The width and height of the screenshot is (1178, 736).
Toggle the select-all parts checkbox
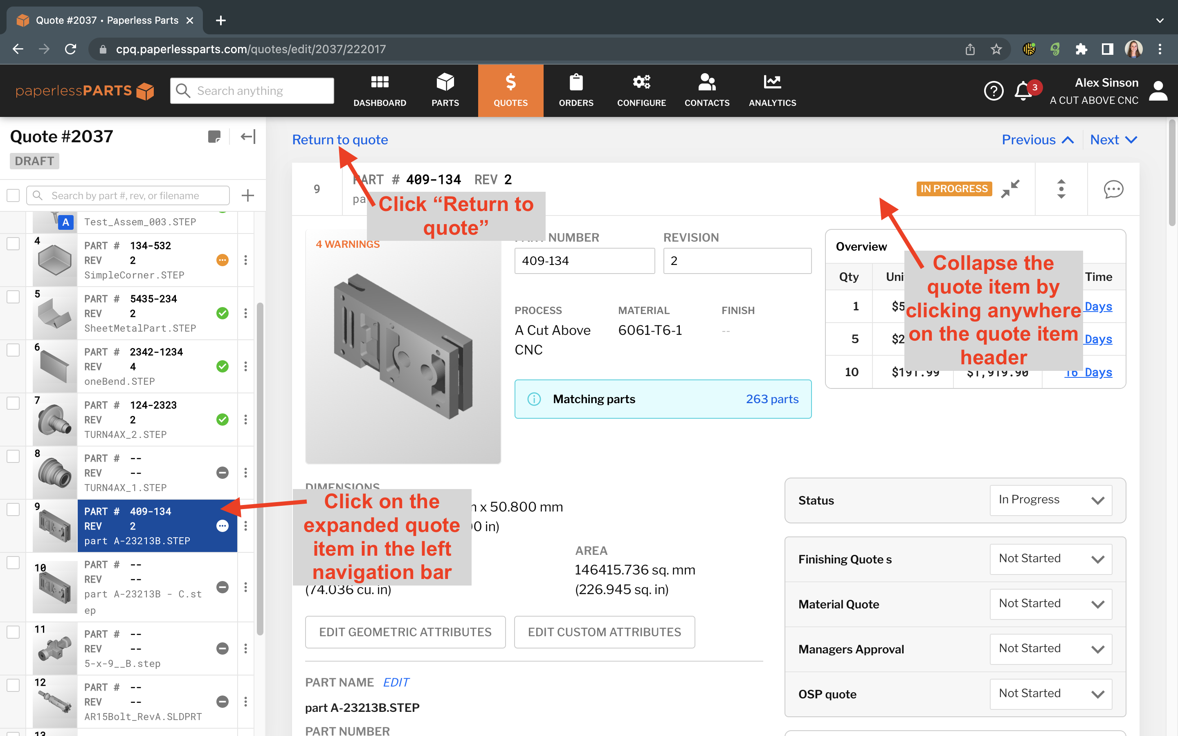pyautogui.click(x=13, y=196)
